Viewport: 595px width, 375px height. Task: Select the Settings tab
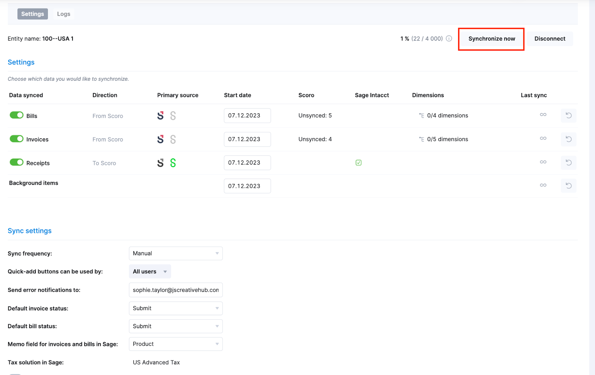click(x=32, y=14)
